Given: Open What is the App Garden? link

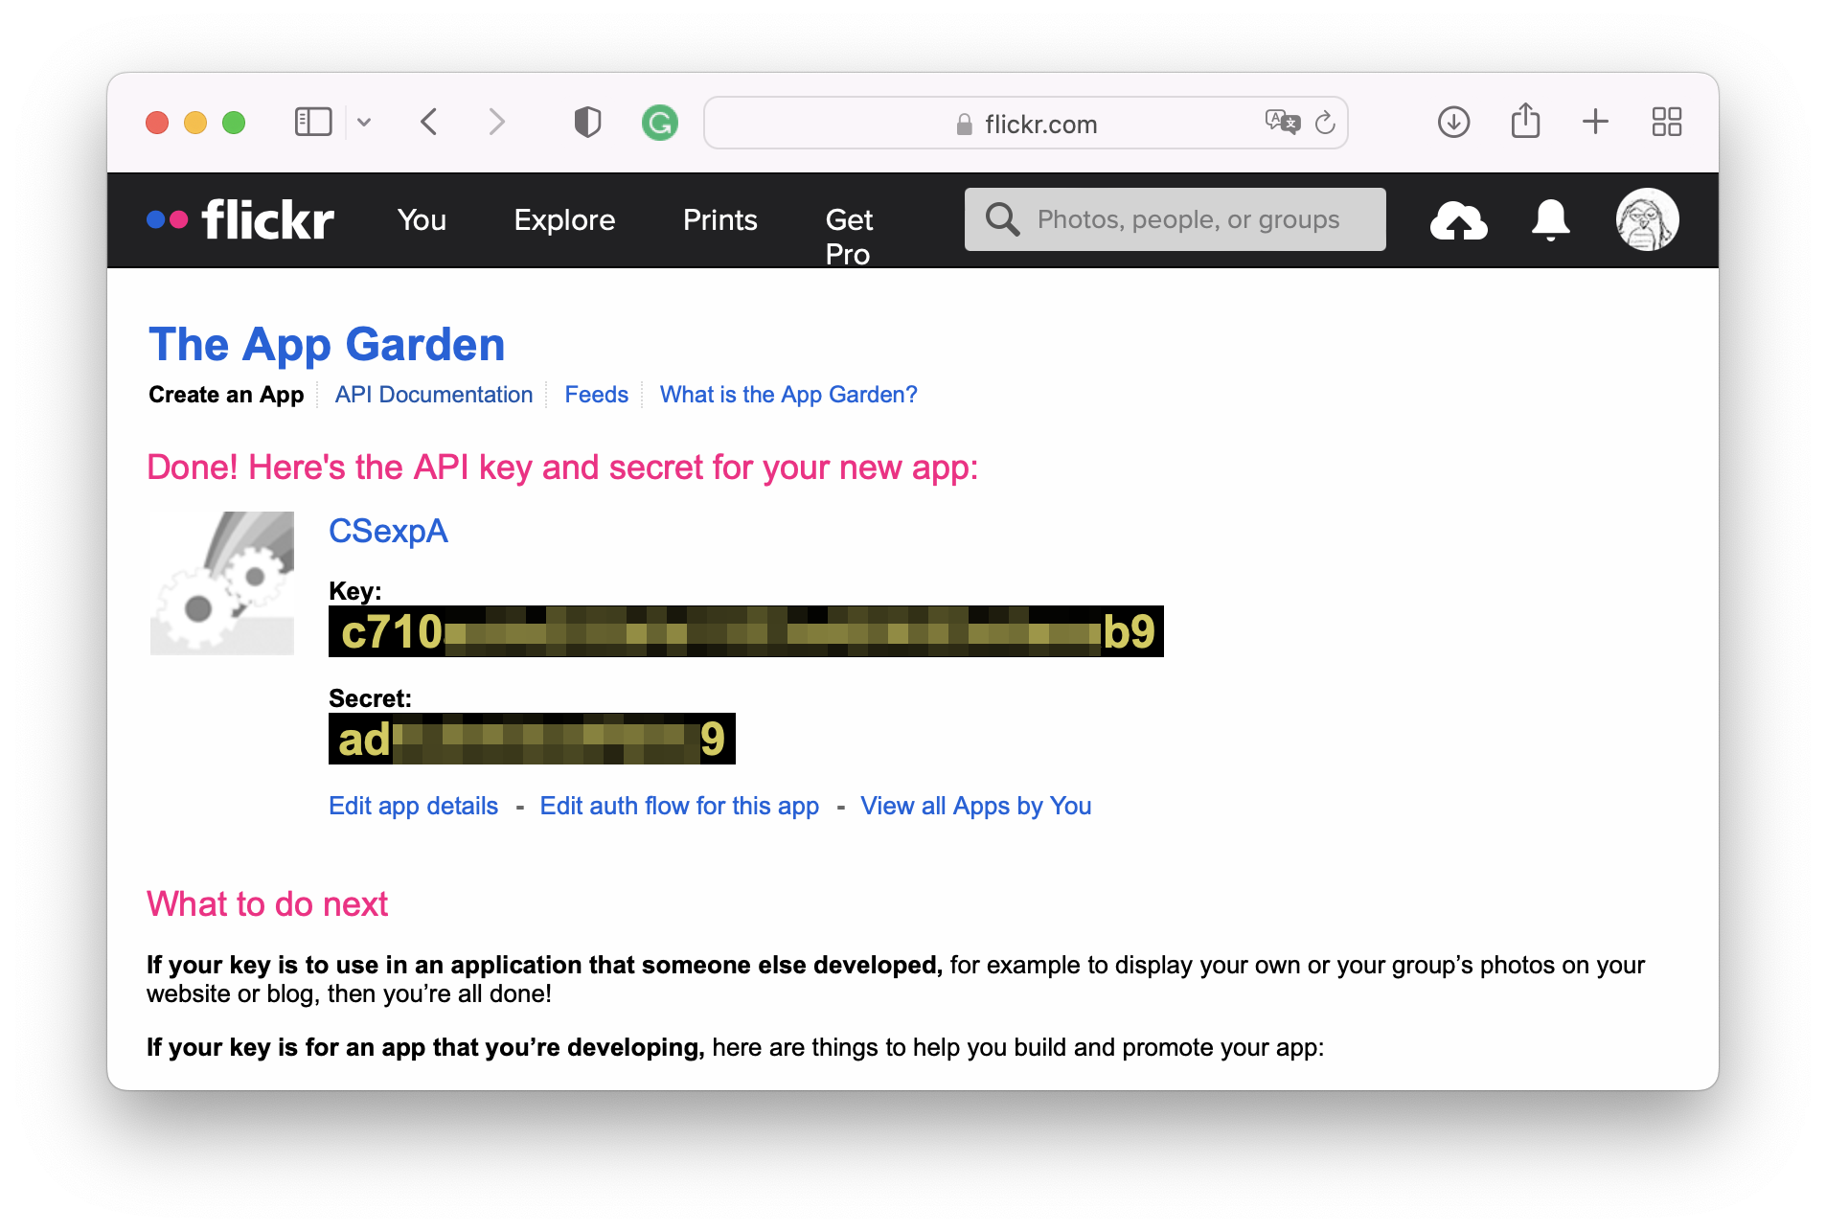Looking at the screenshot, I should [788, 395].
